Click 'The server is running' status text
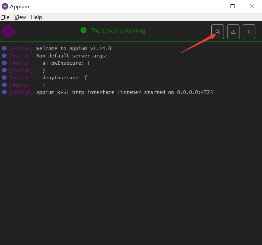Image resolution: width=262 pixels, height=245 pixels. [118, 31]
